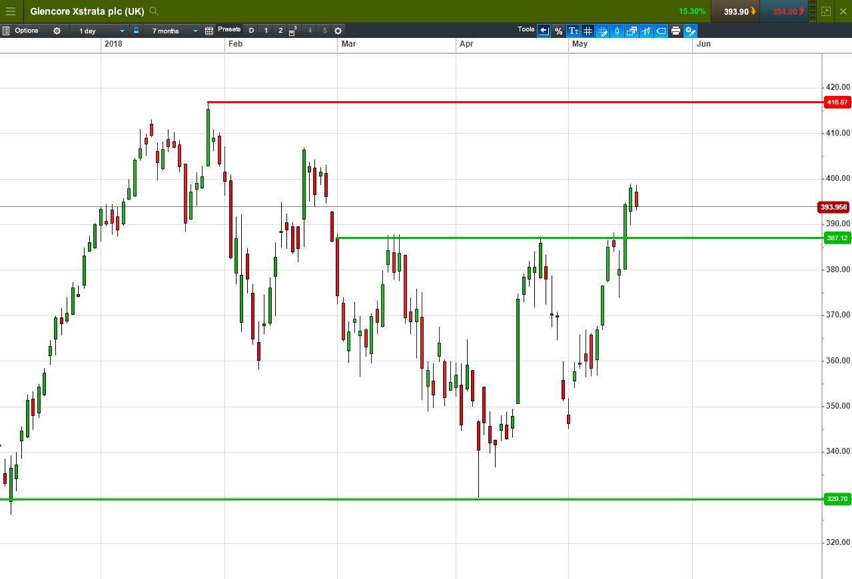Toggle the period lock icon
The width and height of the screenshot is (852, 579).
coord(136,31)
